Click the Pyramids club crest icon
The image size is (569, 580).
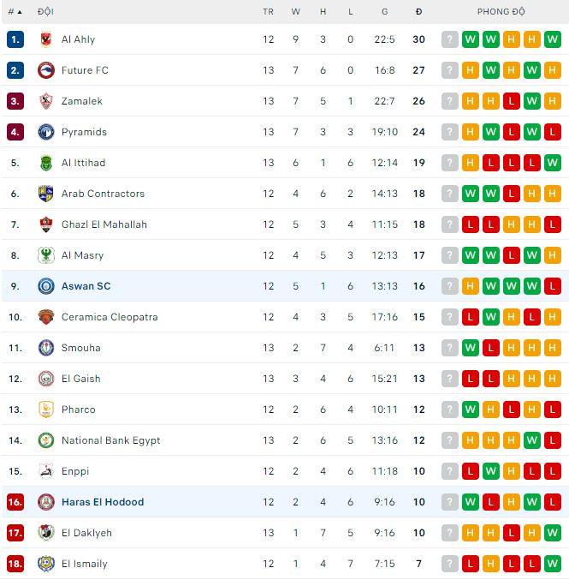point(45,132)
